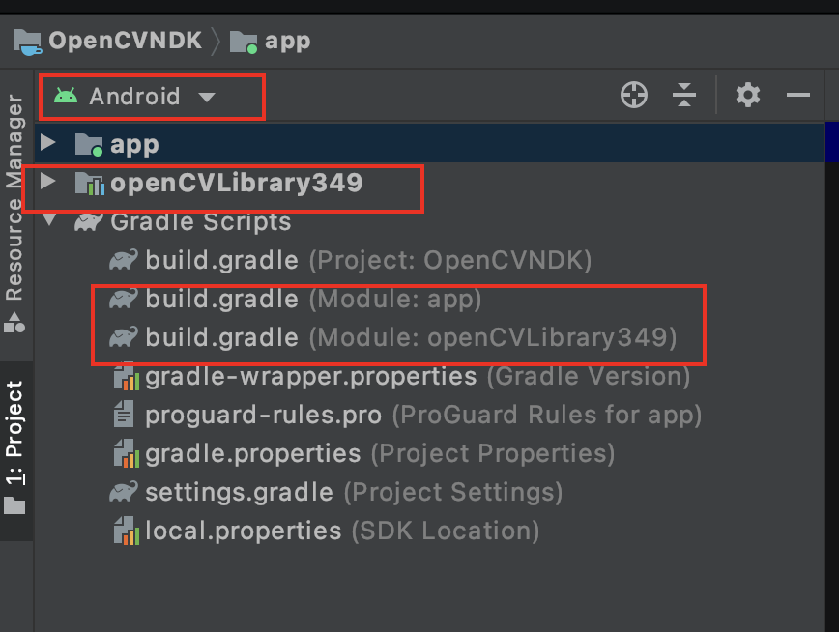
Task: Open gradle.properties file
Action: pos(428,454)
